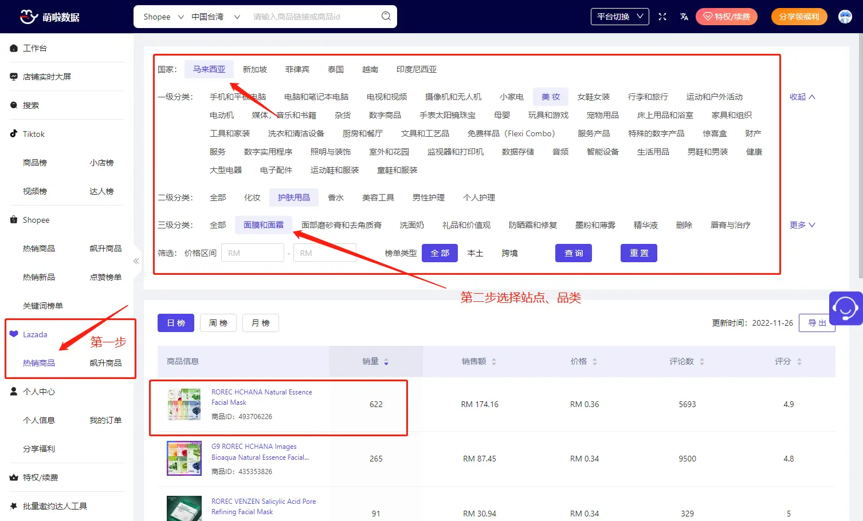
Task: Click the 分享领福利 button
Action: pyautogui.click(x=799, y=17)
